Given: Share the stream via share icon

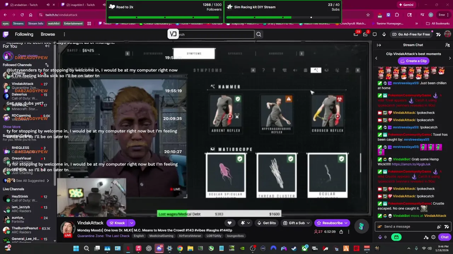Looking at the screenshot, I should pyautogui.click(x=341, y=232).
